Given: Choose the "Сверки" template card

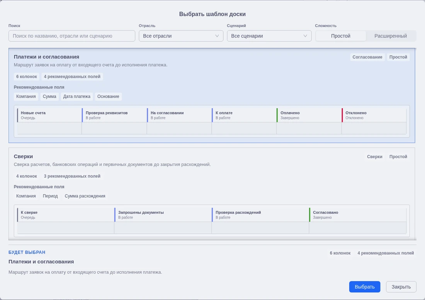Looking at the screenshot, I should pos(212,194).
